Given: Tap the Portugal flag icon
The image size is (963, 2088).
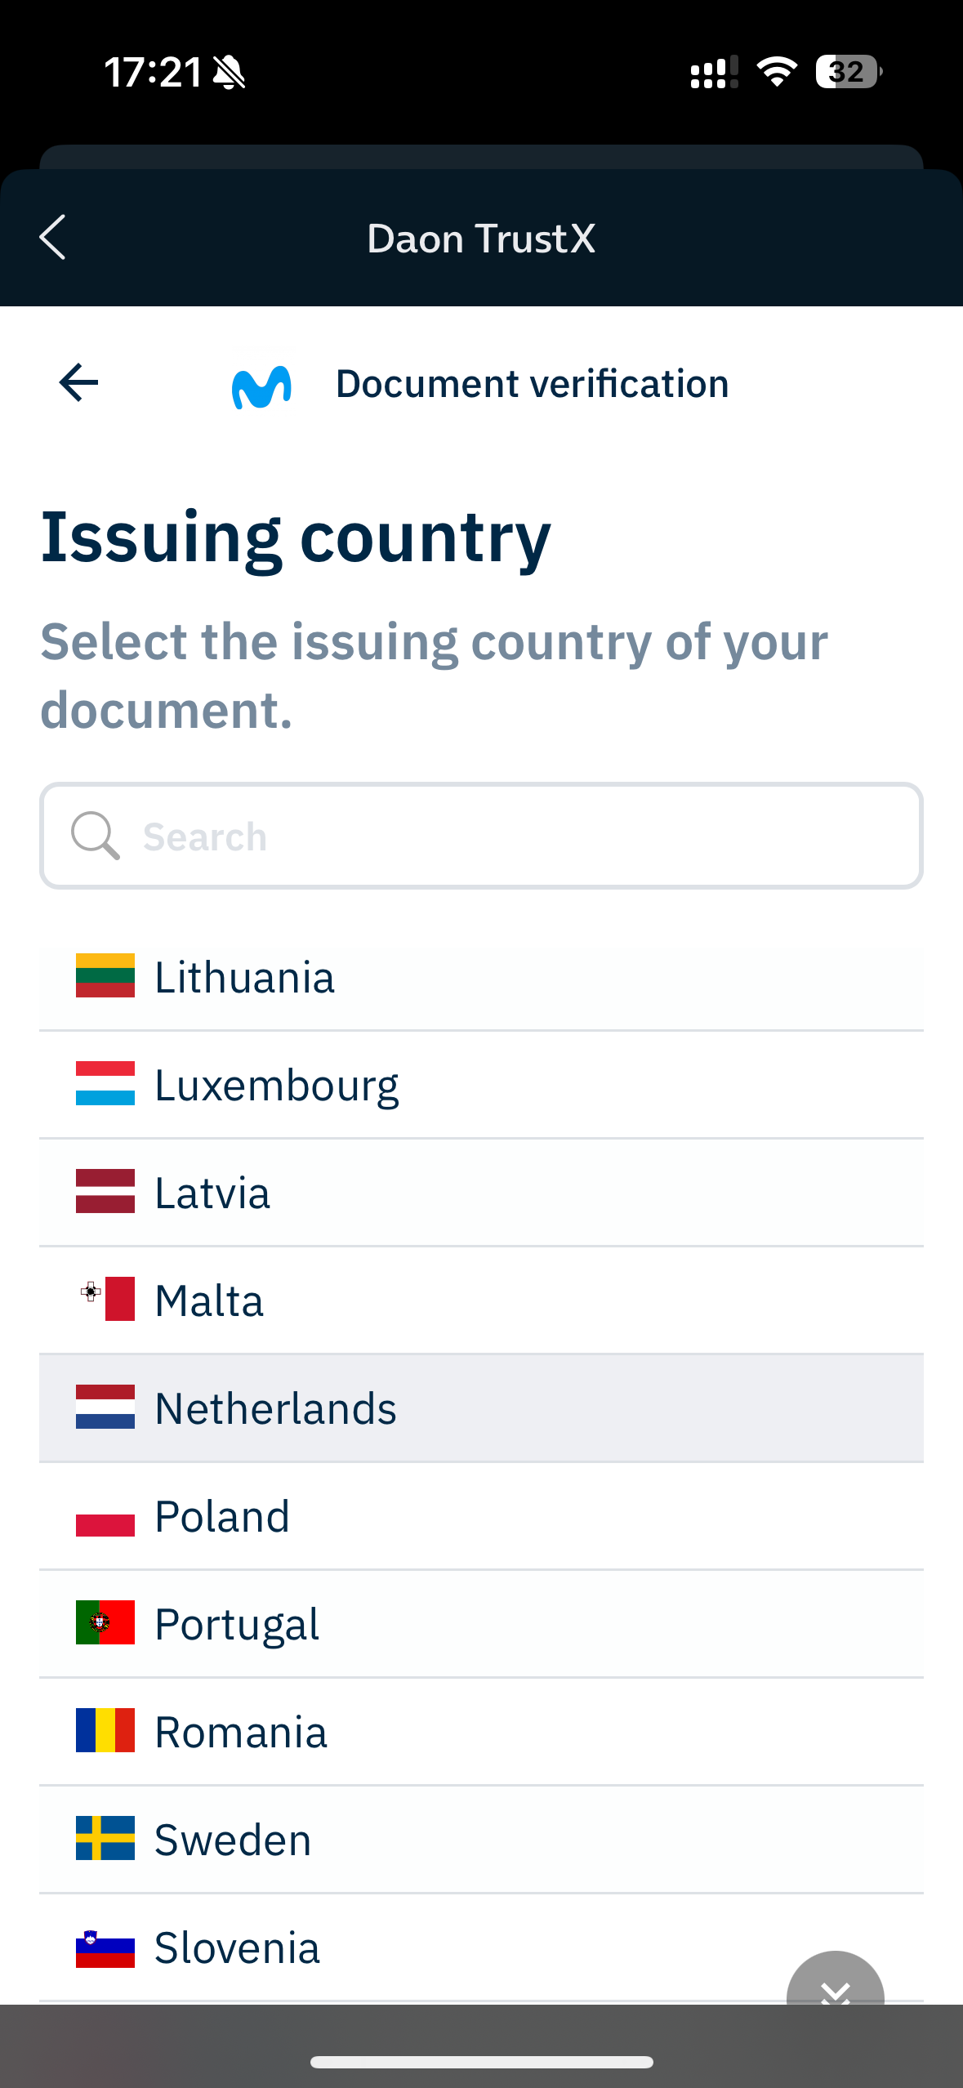Looking at the screenshot, I should (105, 1622).
